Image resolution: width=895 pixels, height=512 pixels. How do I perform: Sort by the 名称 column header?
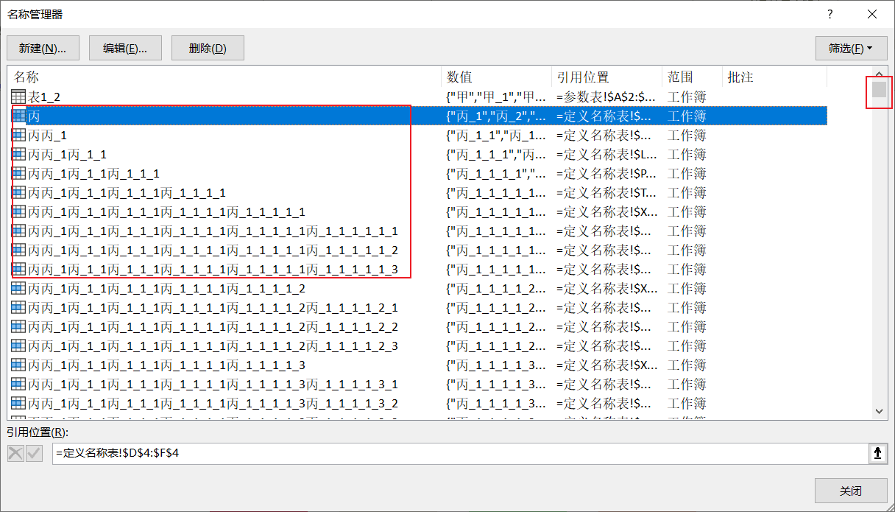coord(224,77)
